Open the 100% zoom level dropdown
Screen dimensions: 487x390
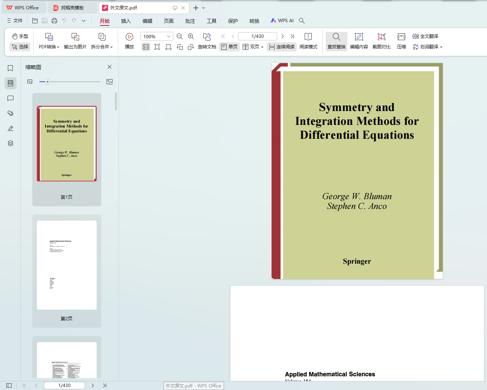click(x=169, y=36)
